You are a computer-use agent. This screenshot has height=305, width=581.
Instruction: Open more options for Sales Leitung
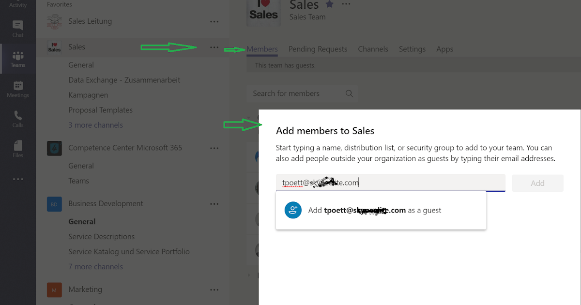tap(214, 21)
